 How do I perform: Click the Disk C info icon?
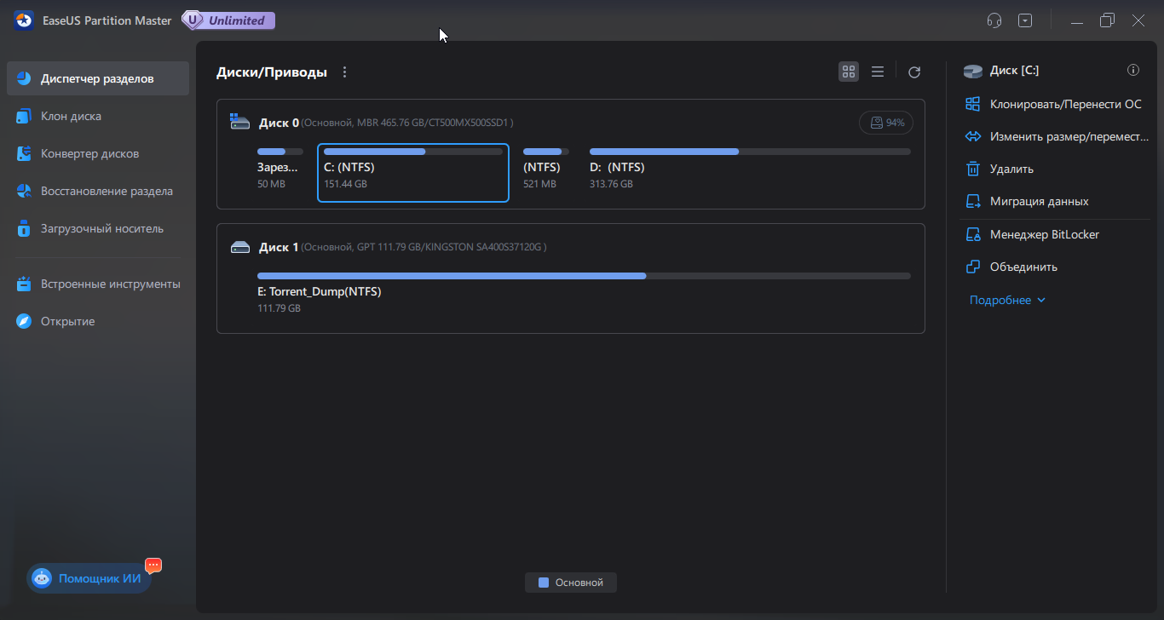[x=1133, y=71]
